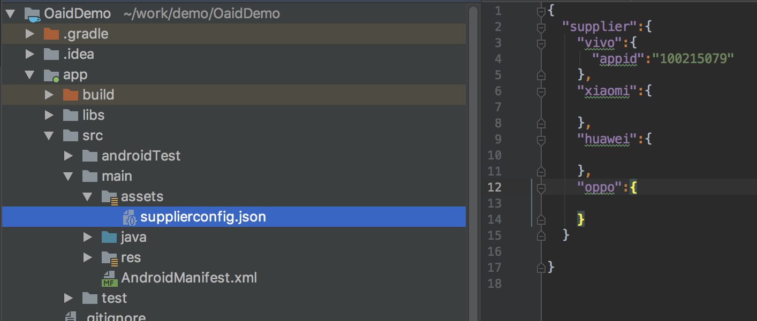
Task: Click the supplierconfig.json file icon
Action: click(130, 217)
